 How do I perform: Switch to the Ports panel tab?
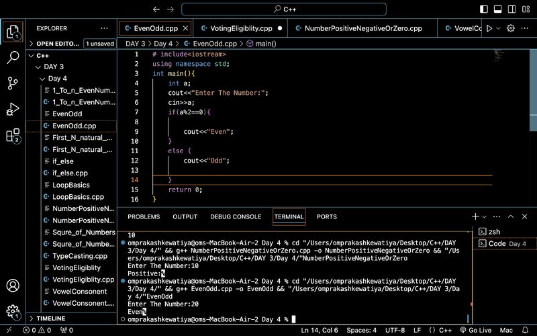tap(327, 216)
